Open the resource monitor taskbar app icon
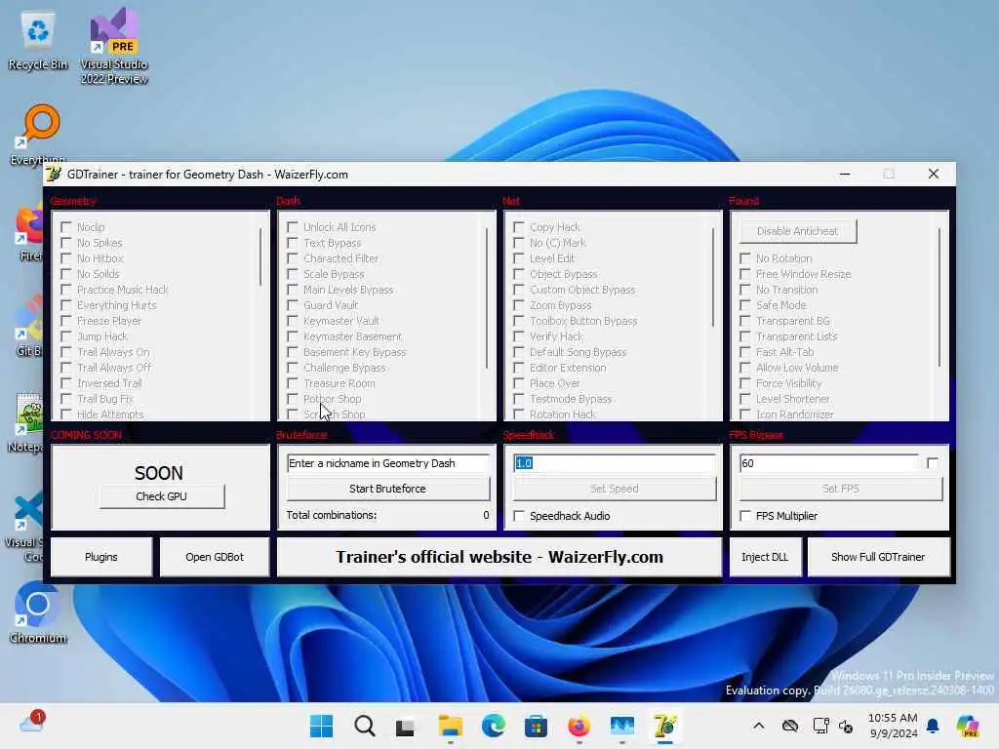Viewport: 999px width, 749px height. pyautogui.click(x=621, y=726)
